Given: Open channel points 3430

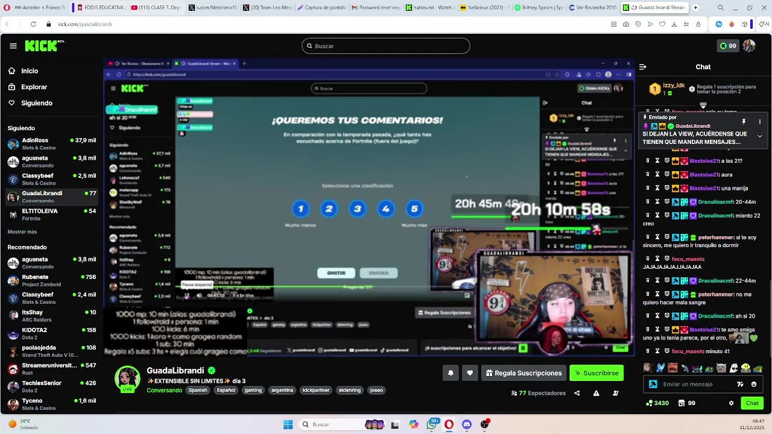Looking at the screenshot, I should point(657,403).
